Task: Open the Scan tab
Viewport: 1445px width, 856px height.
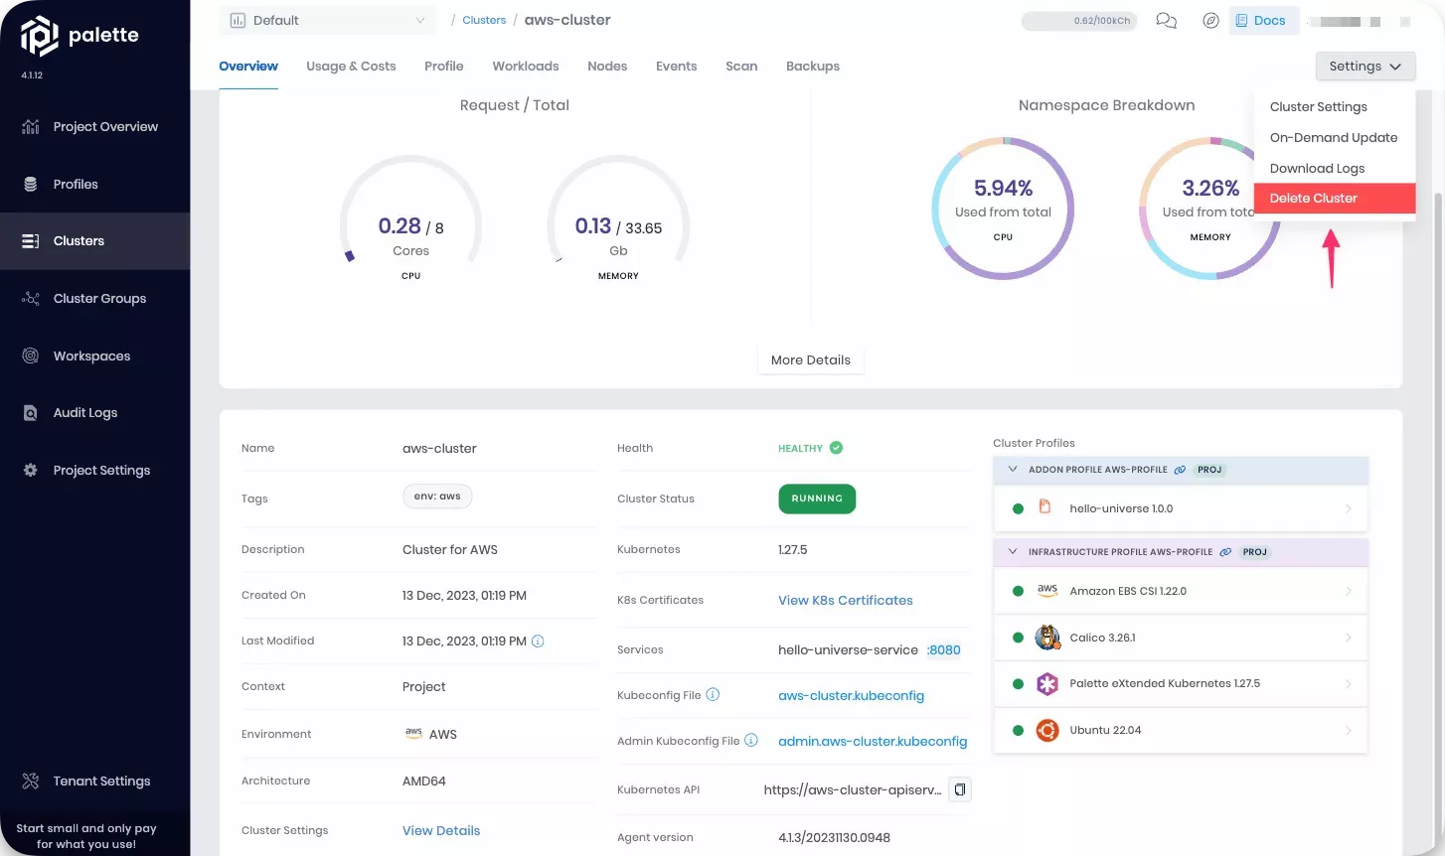Action: coord(741,67)
